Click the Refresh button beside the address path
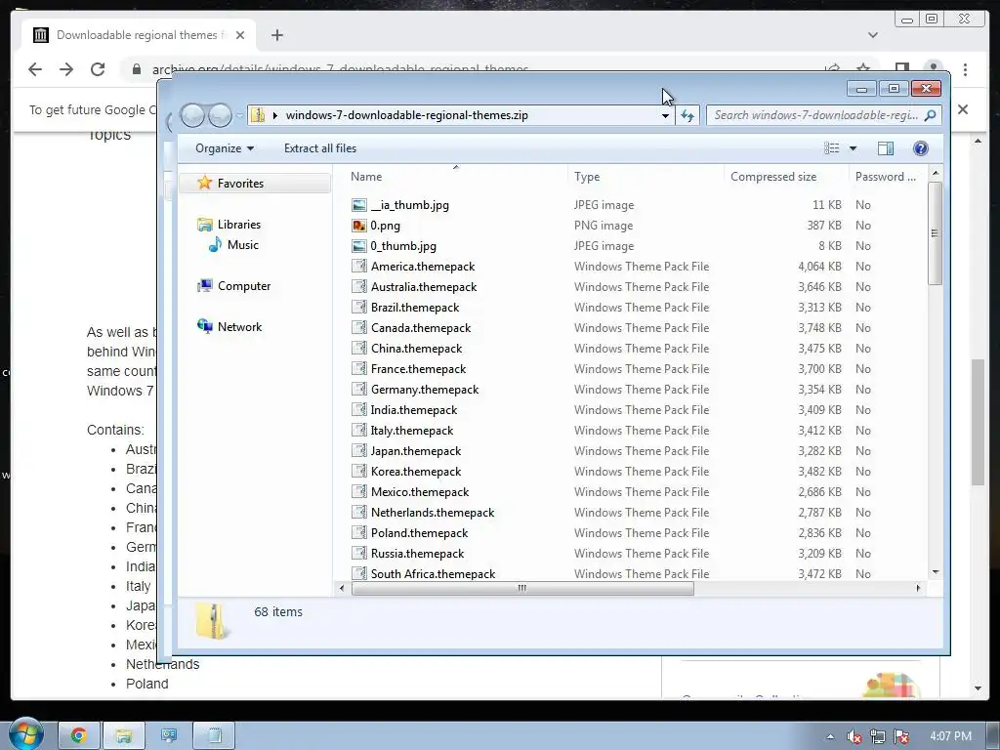The height and width of the screenshot is (750, 1000). (687, 115)
